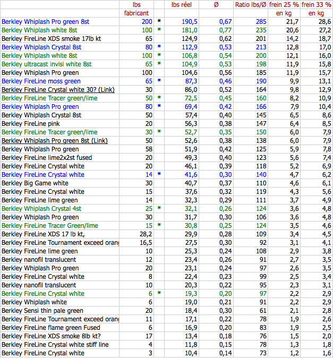The height and width of the screenshot is (358, 333).
Task: Click the real lbs value 13,4
Action: [x=191, y=336]
